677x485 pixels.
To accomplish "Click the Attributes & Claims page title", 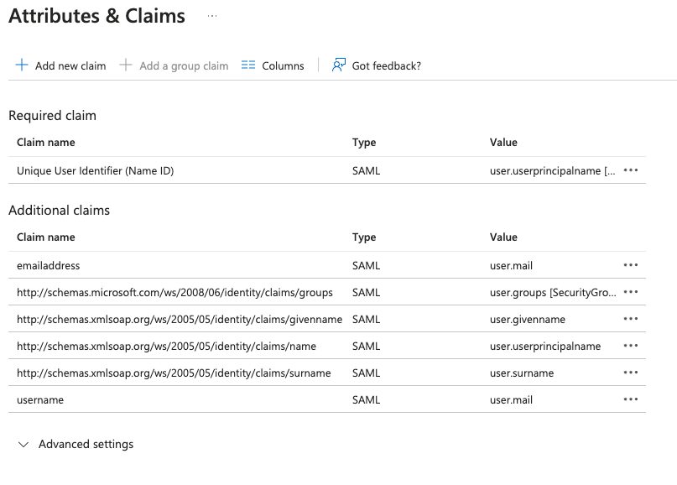I will (96, 16).
